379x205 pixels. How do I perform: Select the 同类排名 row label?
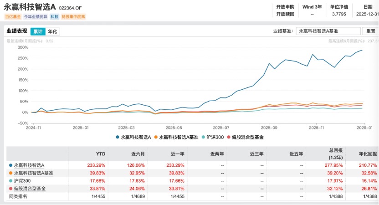[x=19, y=196]
